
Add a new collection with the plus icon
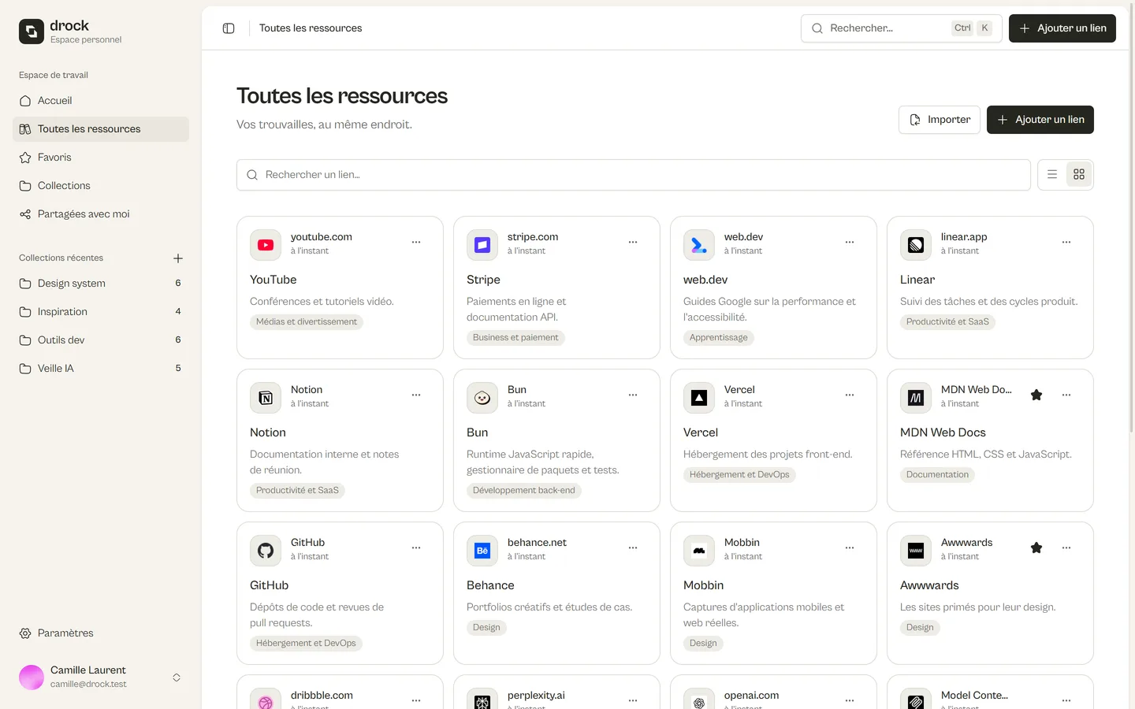[178, 258]
